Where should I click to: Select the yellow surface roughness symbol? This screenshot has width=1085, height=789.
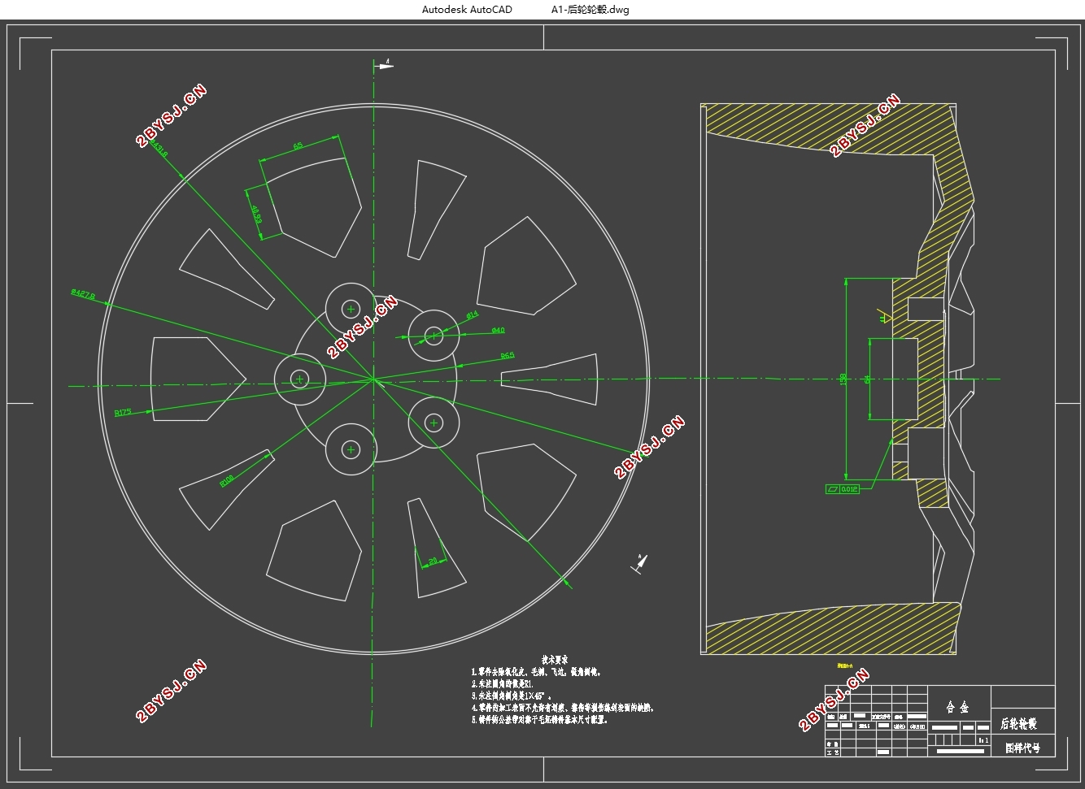[x=885, y=314]
